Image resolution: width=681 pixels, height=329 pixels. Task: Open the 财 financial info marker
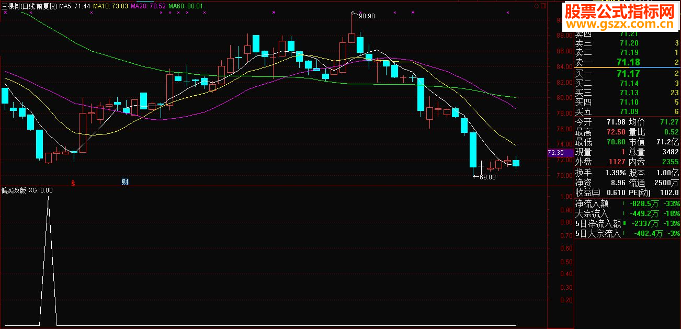pyautogui.click(x=125, y=182)
